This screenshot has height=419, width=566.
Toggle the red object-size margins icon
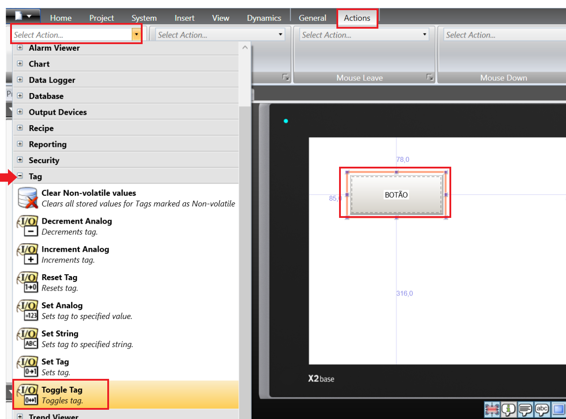[491, 410]
